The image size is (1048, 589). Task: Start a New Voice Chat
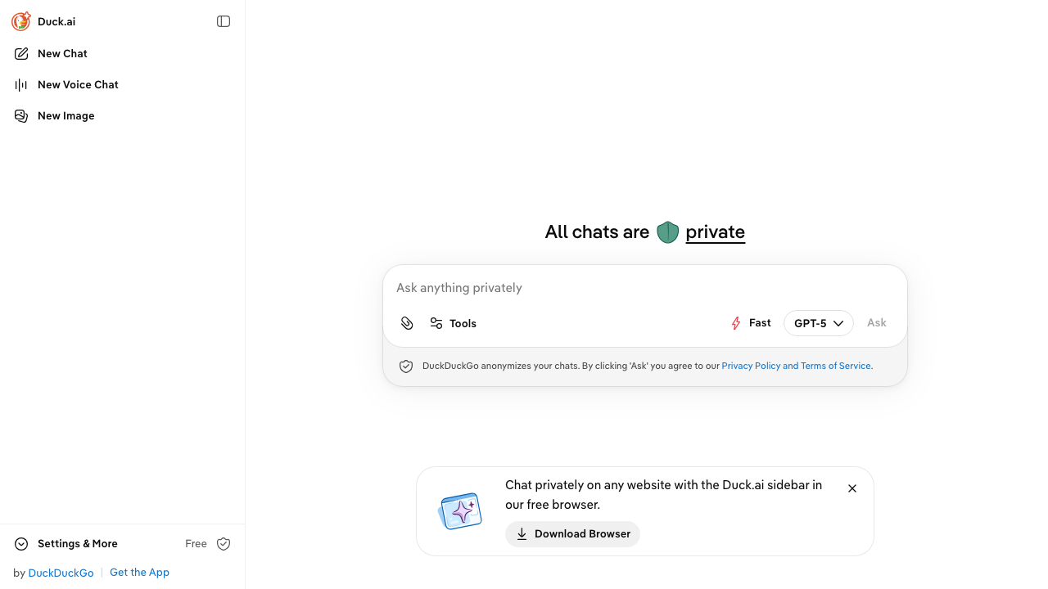point(122,84)
